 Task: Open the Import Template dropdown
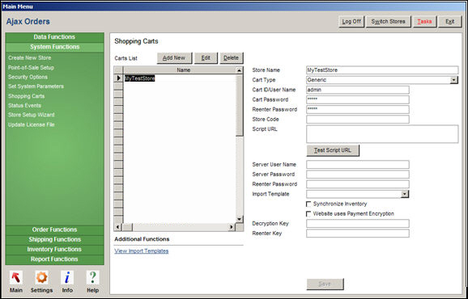pos(404,194)
